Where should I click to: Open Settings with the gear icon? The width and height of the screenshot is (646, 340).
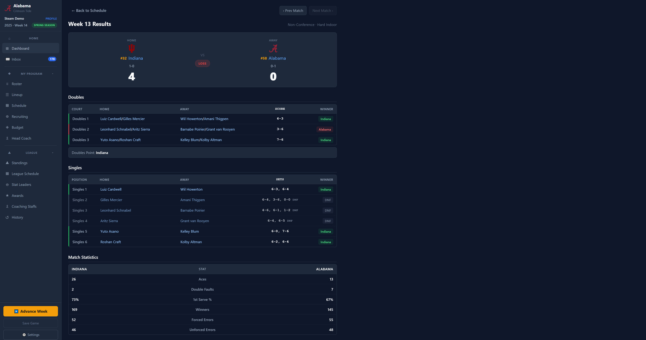coord(24,335)
